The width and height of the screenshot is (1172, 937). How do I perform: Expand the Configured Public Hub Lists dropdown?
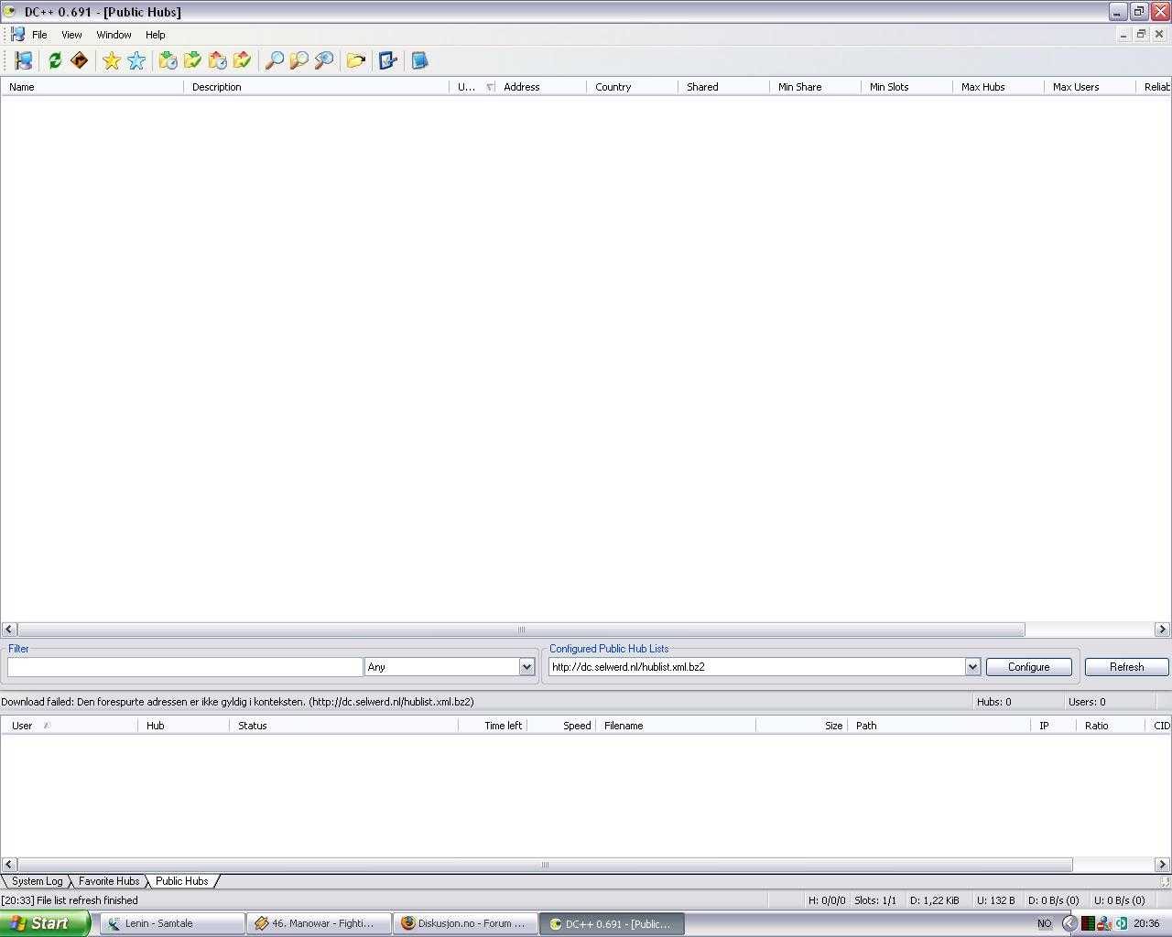click(x=972, y=667)
